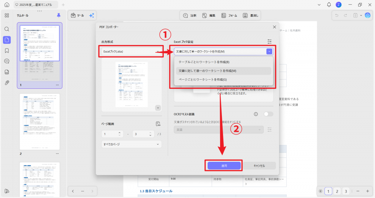Click the キャンセル button
This screenshot has height=198, width=375.
tap(259, 165)
